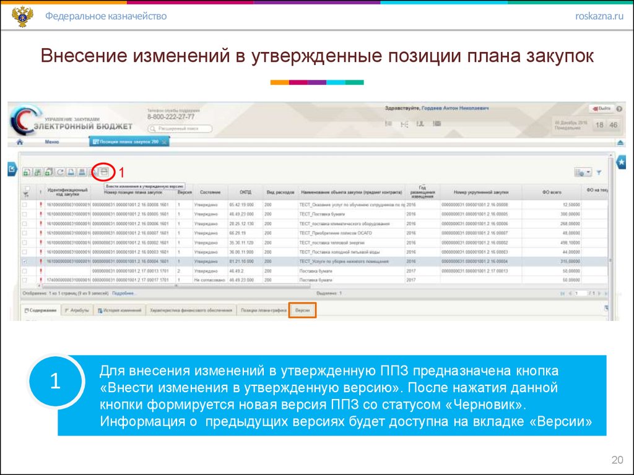Image resolution: width=634 pixels, height=475 pixels.
Task: Click 'Внести изменения в утвержденную версию' toolbar icon
Action: tap(104, 172)
